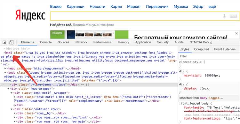
Task: Click the microphone voice search icon
Action: pos(224,16)
